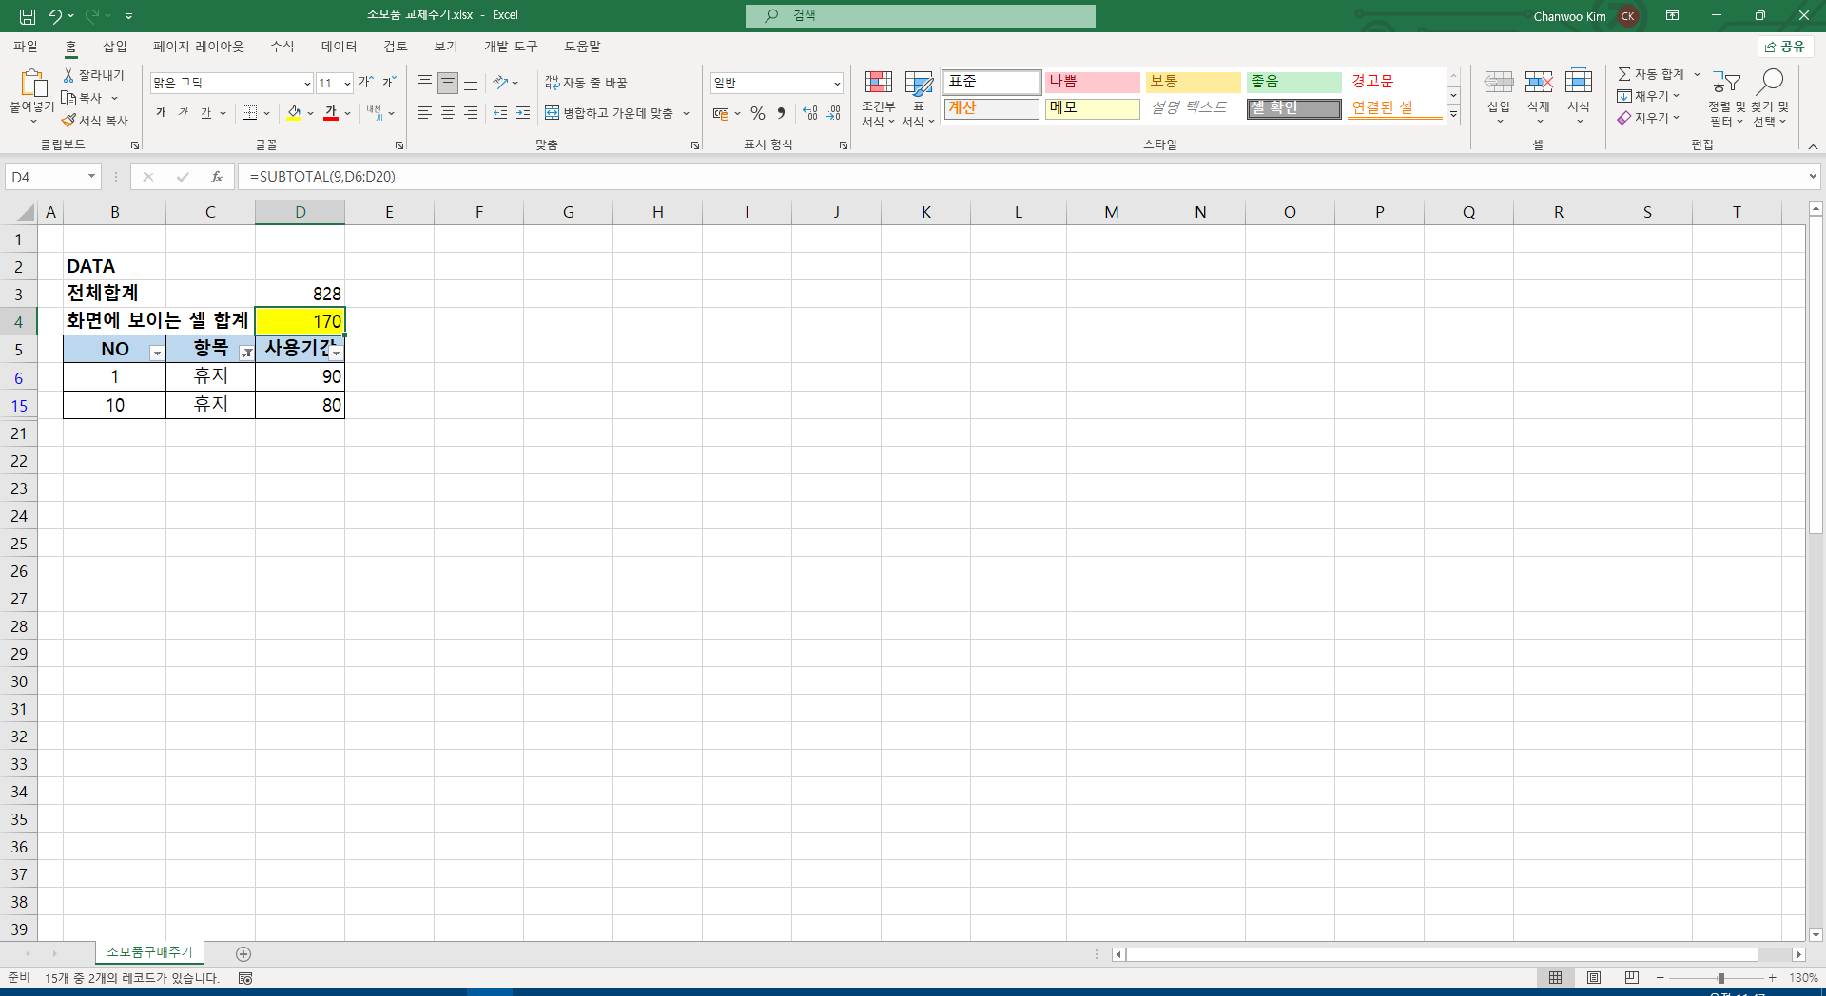Toggle top vertical align

tap(425, 83)
